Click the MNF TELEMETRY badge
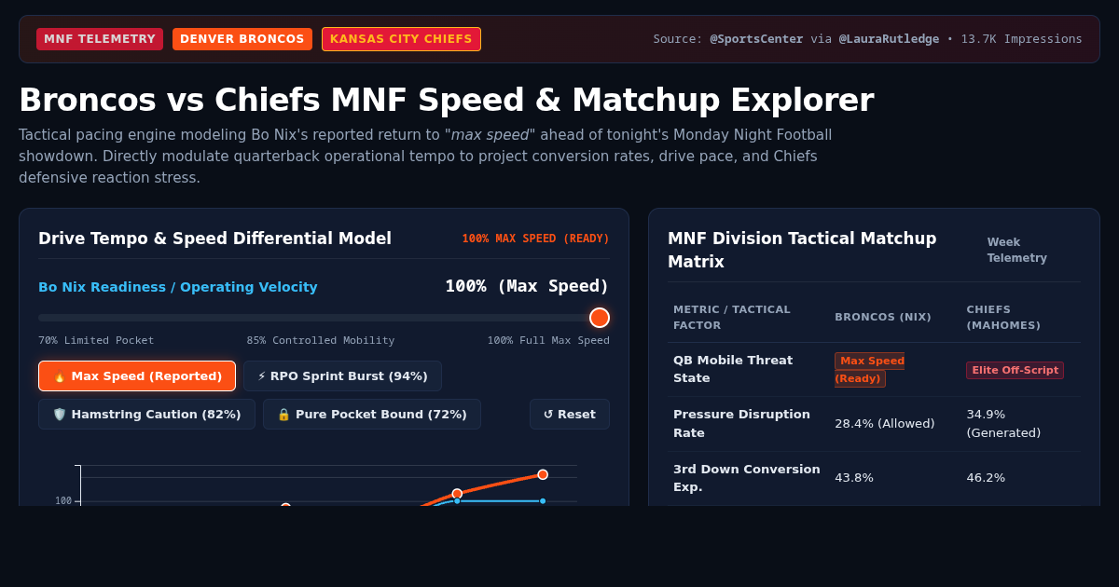 coord(100,39)
